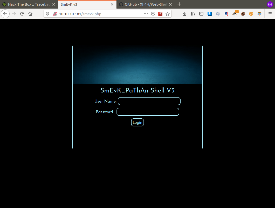Go back to the previous page

coord(5,14)
